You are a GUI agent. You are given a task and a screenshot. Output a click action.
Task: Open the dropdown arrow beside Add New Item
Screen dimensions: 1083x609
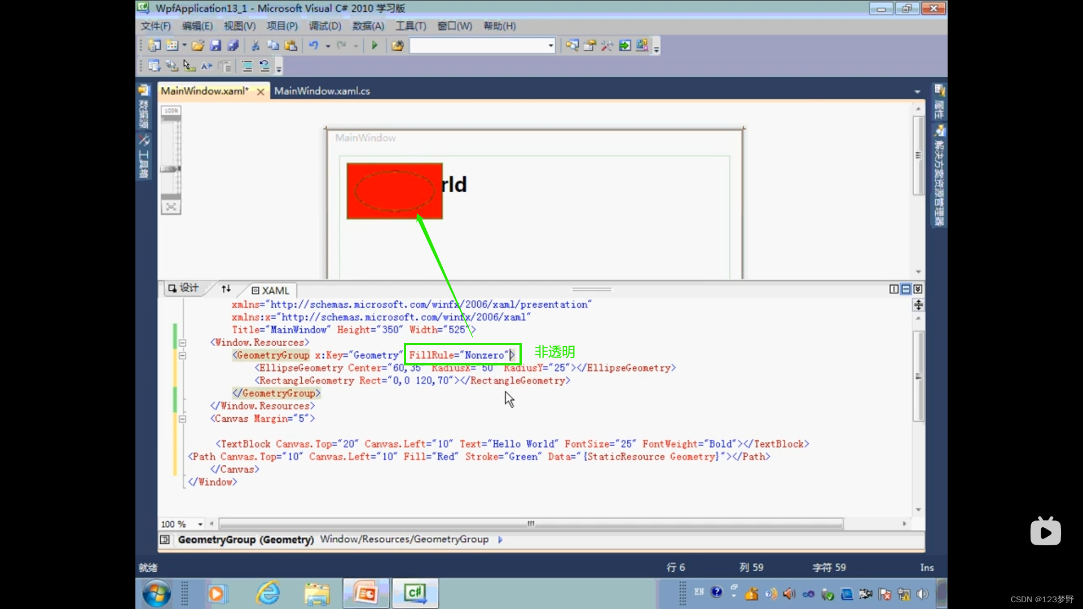tap(184, 46)
